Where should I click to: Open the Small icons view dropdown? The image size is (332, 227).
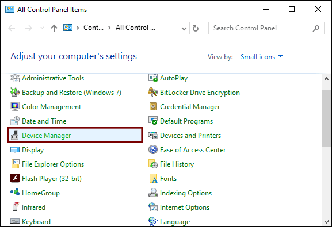[261, 57]
